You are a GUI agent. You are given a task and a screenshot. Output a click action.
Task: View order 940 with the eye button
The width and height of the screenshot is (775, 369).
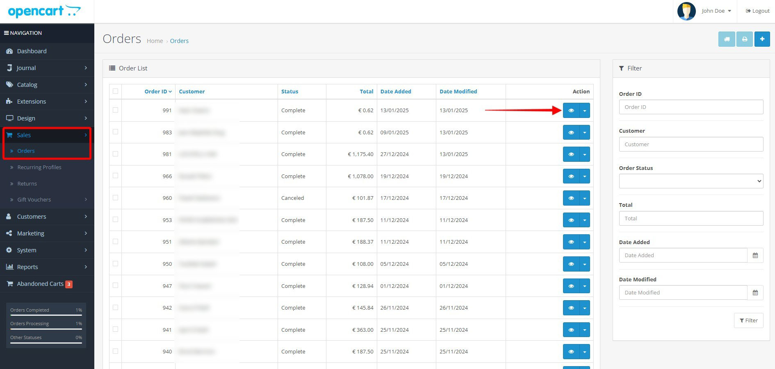pyautogui.click(x=571, y=352)
